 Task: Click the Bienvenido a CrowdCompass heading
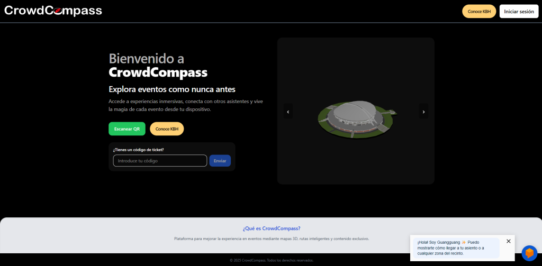(158, 66)
